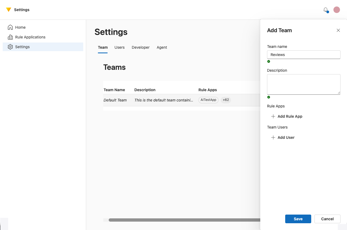Select the Rule Applications sidebar icon
Screen dimensions: 347x230
(10, 37)
